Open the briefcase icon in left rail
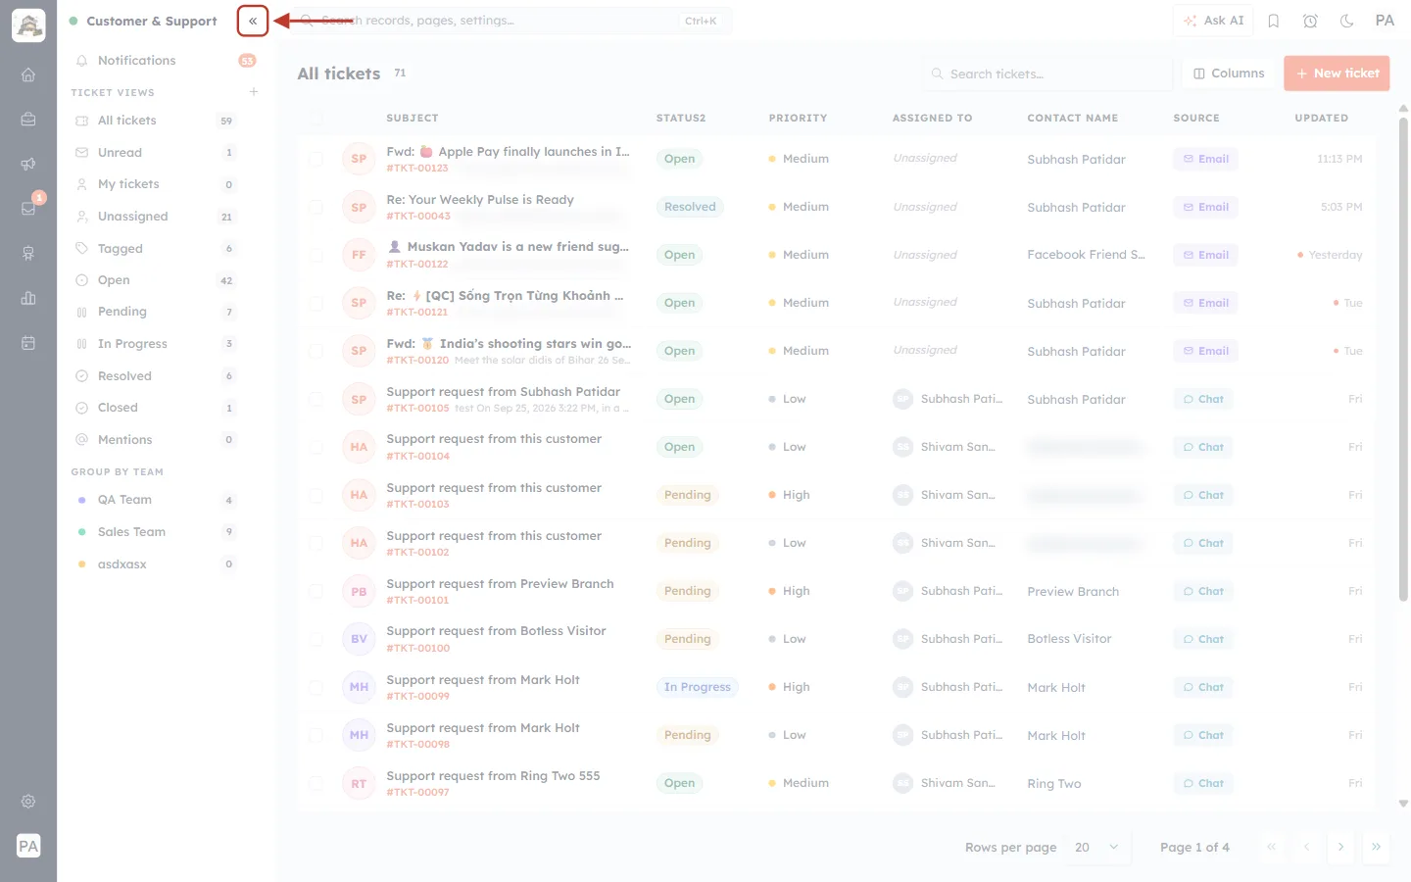This screenshot has width=1411, height=882. click(x=28, y=120)
